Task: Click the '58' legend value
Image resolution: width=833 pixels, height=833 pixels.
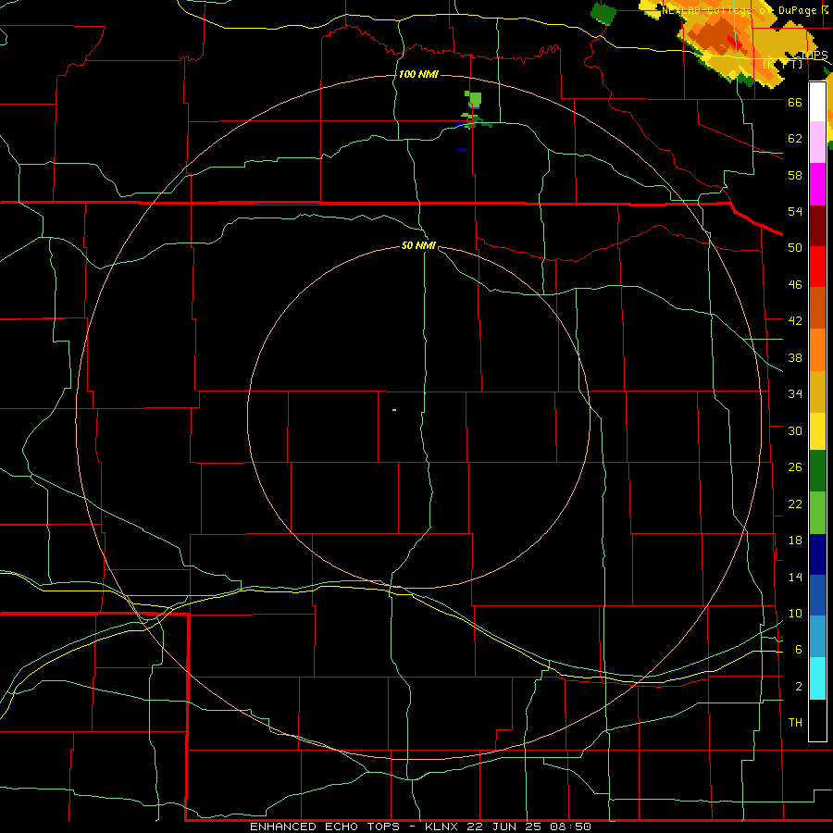Action: tap(795, 175)
